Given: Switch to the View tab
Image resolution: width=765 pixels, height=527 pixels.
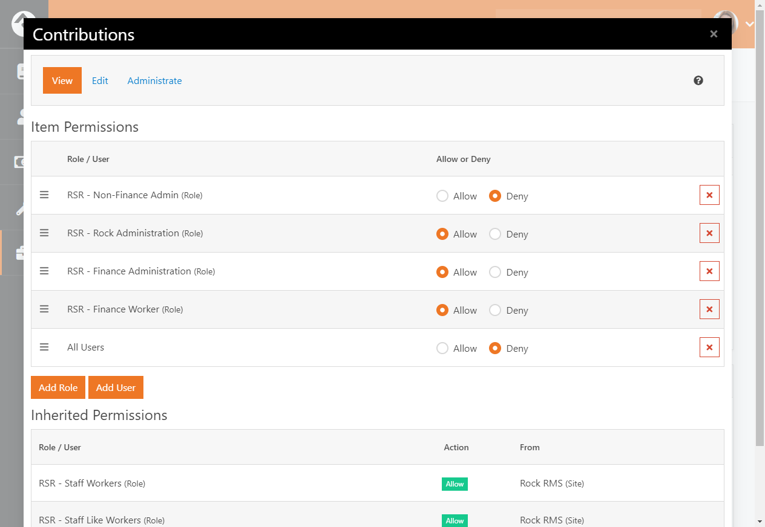Looking at the screenshot, I should (62, 80).
